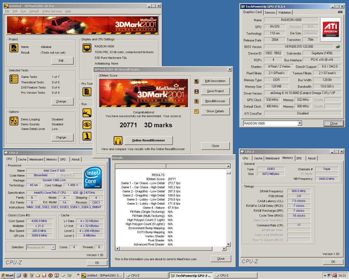Click the Pro Tools magnifier icon
The width and height of the screenshot is (349, 279).
pyautogui.click(x=87, y=92)
